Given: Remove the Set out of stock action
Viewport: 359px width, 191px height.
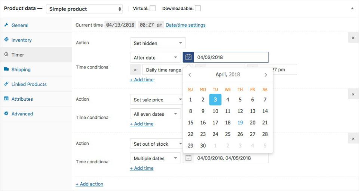Looking at the screenshot, I should click(x=353, y=139).
